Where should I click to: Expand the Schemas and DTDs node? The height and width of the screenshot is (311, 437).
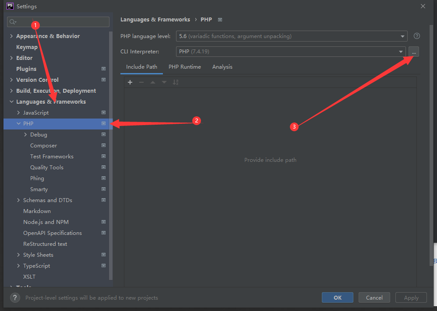pos(18,200)
